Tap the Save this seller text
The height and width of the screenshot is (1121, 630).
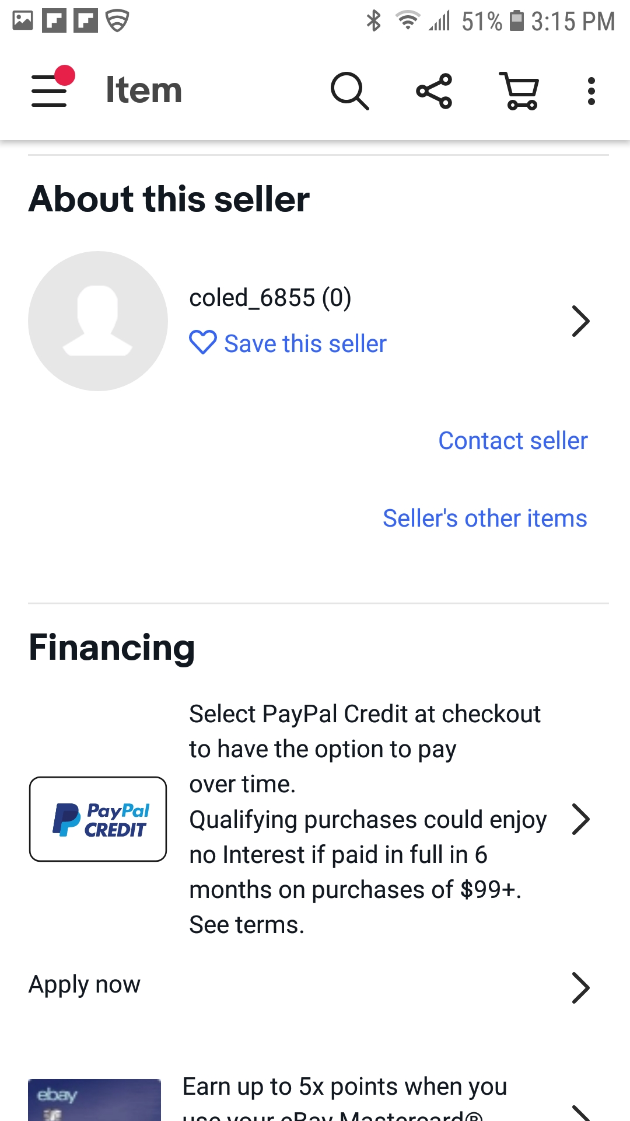click(x=305, y=344)
